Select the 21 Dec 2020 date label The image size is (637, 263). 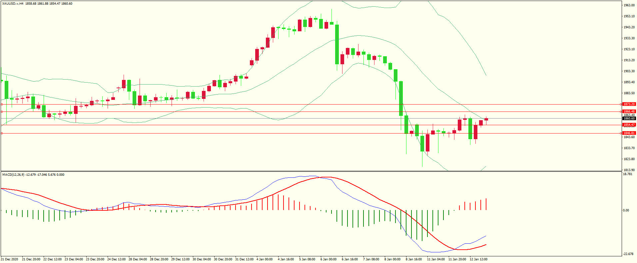(x=9, y=259)
